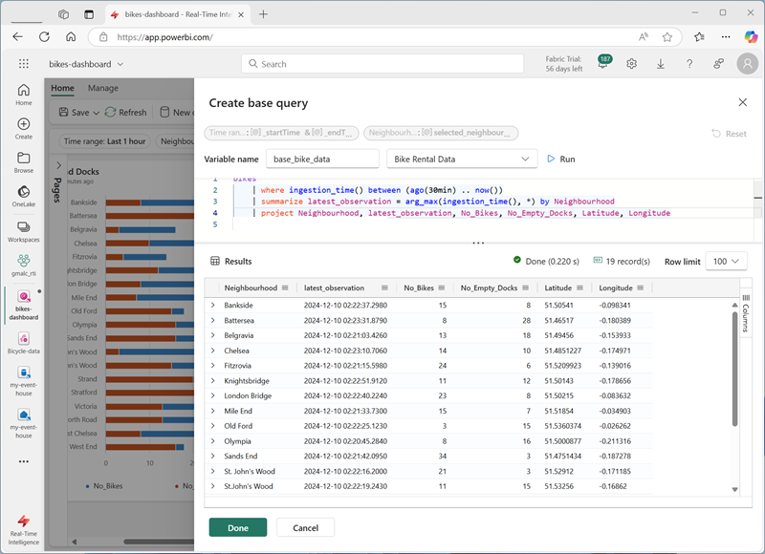Open Neighbourhood column menu icon
The width and height of the screenshot is (765, 554).
(x=285, y=288)
